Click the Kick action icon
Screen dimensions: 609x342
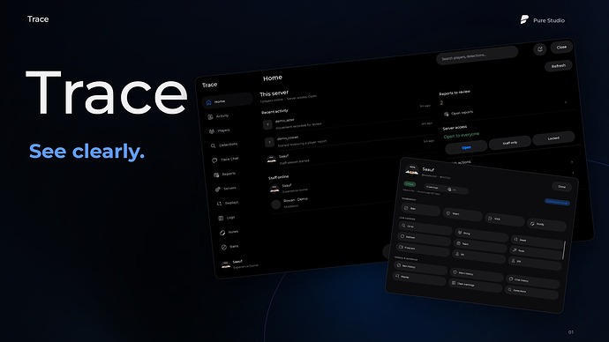(490, 219)
